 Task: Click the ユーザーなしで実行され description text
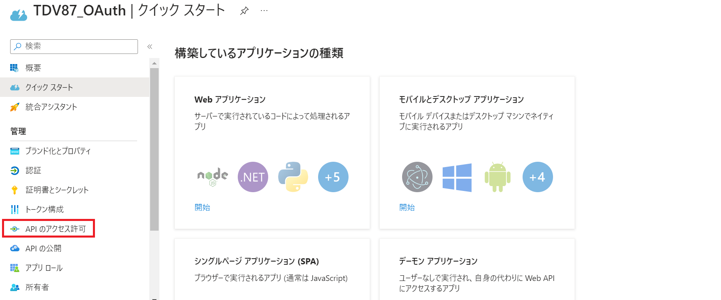point(476,283)
